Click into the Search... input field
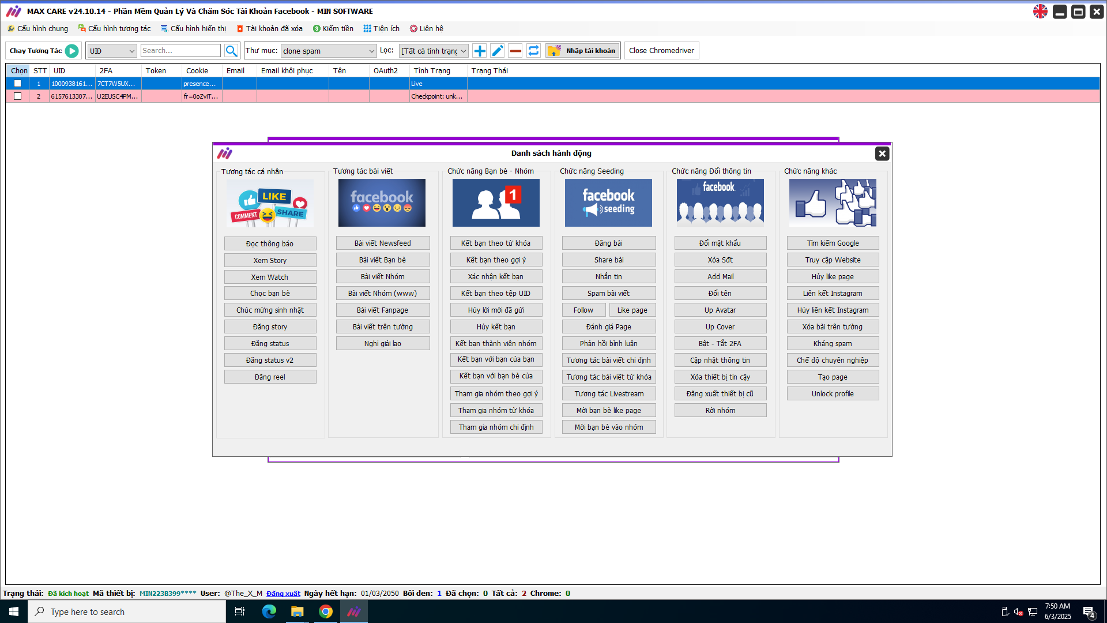 pos(180,51)
